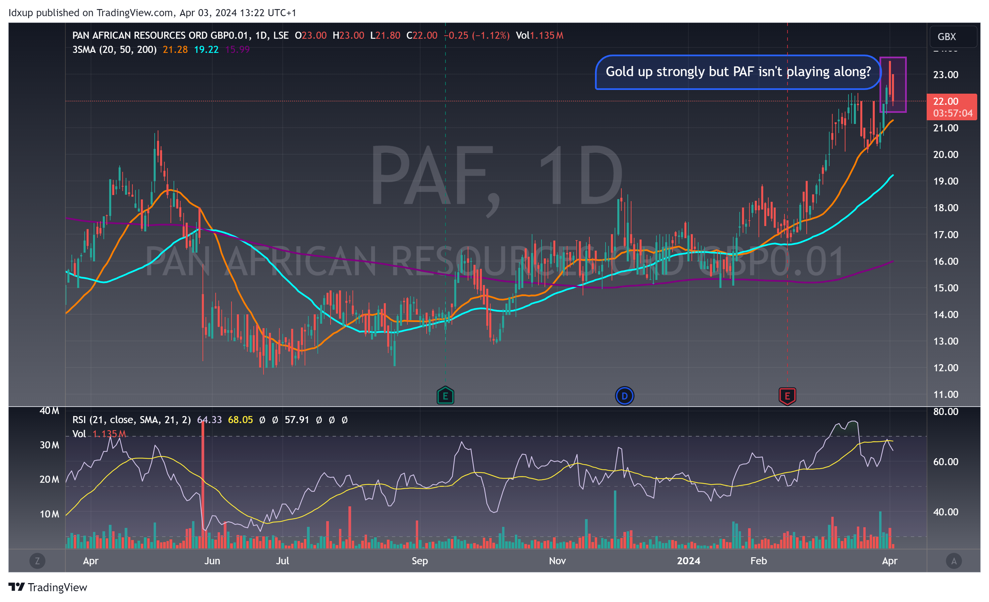Click the published-on TradingView.com header text
Viewport: 989px width, 602px height.
pos(152,13)
